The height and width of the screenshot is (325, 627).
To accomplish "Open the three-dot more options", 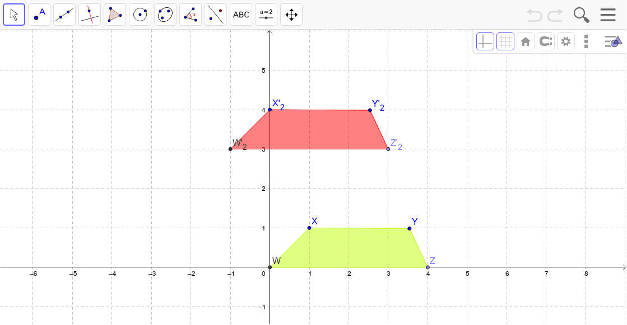I will (586, 41).
